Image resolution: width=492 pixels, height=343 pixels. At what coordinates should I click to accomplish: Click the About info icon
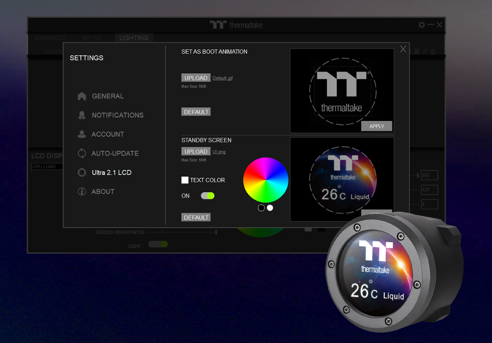click(x=82, y=191)
